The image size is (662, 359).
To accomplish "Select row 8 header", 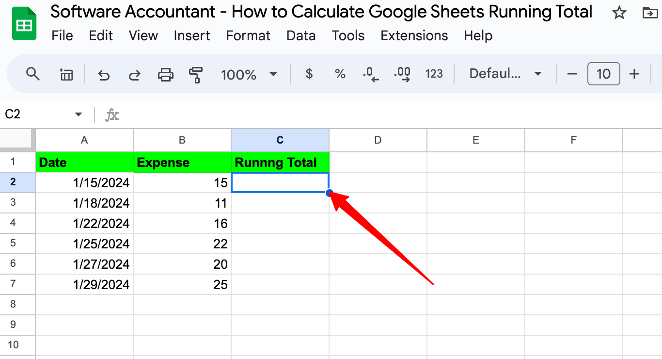I will point(17,304).
